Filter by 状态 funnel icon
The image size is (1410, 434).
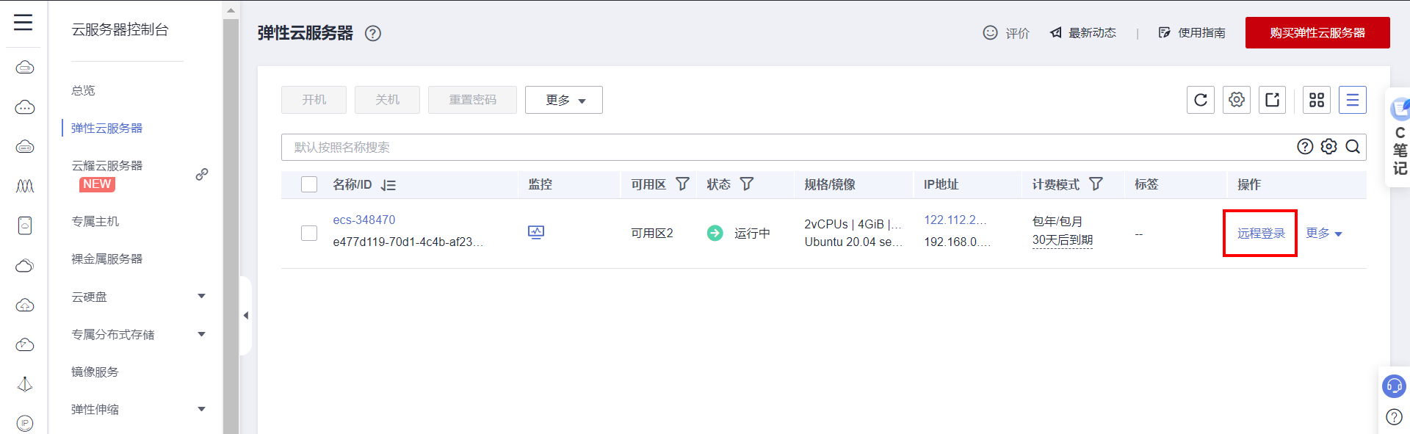(x=747, y=184)
